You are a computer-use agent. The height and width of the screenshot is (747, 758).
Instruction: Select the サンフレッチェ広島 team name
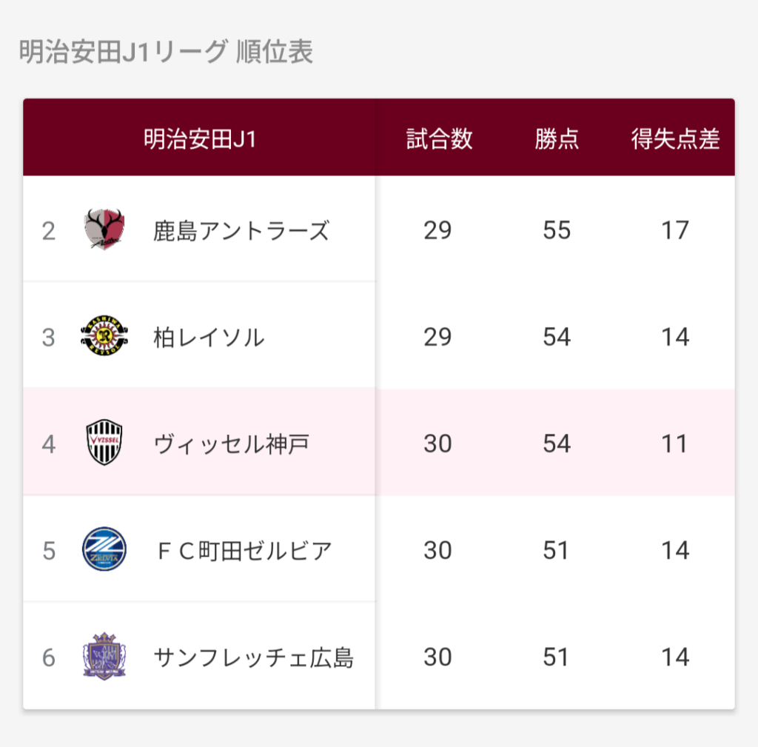point(253,657)
